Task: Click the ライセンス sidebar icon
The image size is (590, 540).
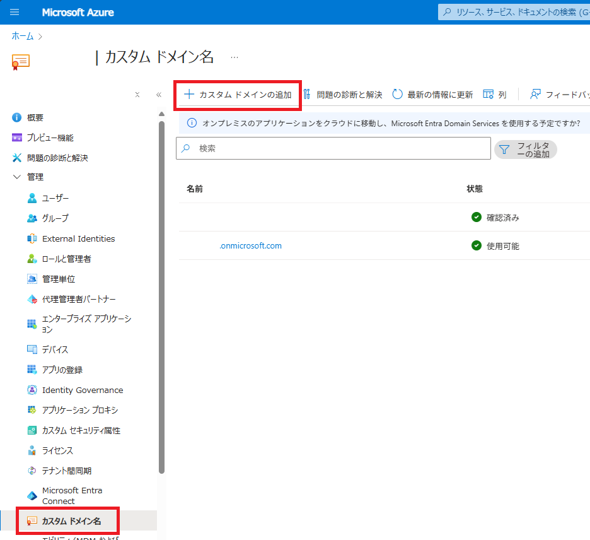Action: point(32,450)
